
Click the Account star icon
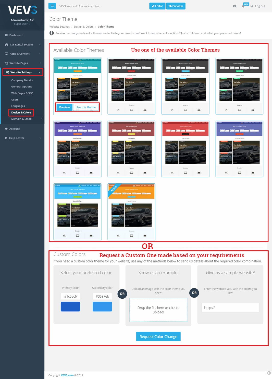click(6, 129)
